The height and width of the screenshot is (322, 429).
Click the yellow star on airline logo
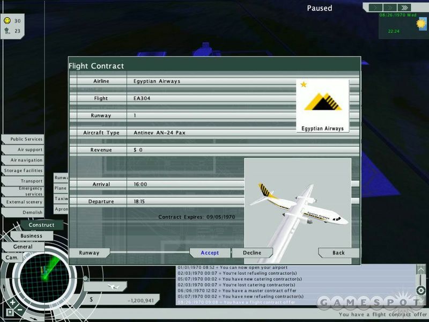(304, 84)
